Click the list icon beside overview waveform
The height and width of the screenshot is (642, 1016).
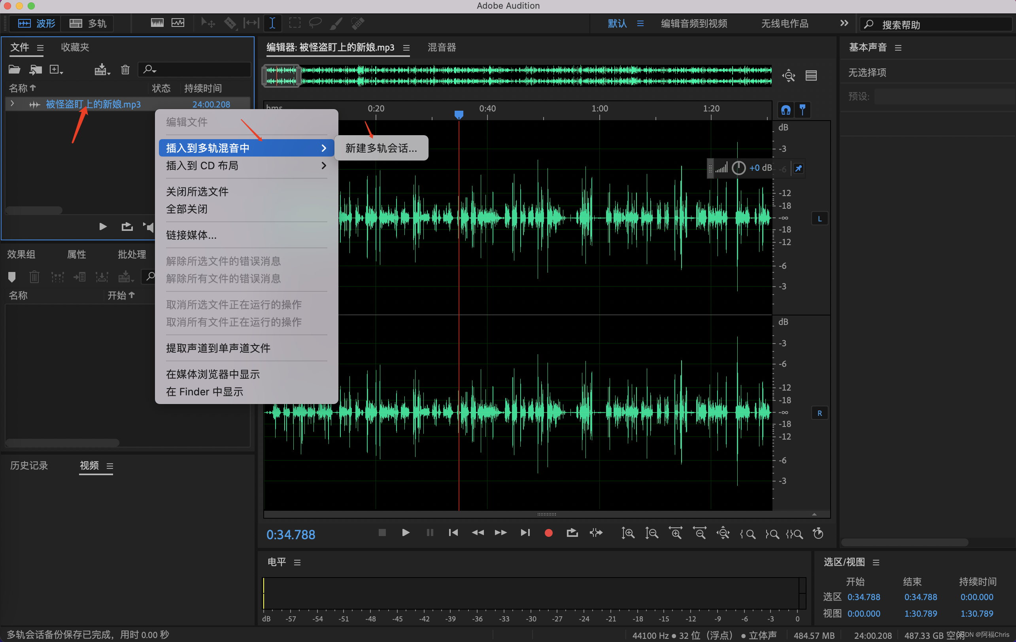coord(811,76)
